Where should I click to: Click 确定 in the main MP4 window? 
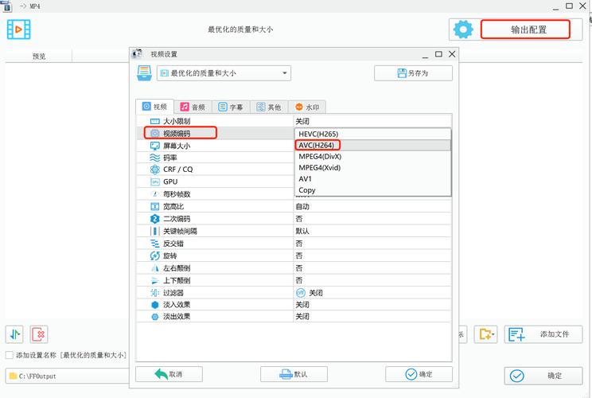pyautogui.click(x=543, y=376)
